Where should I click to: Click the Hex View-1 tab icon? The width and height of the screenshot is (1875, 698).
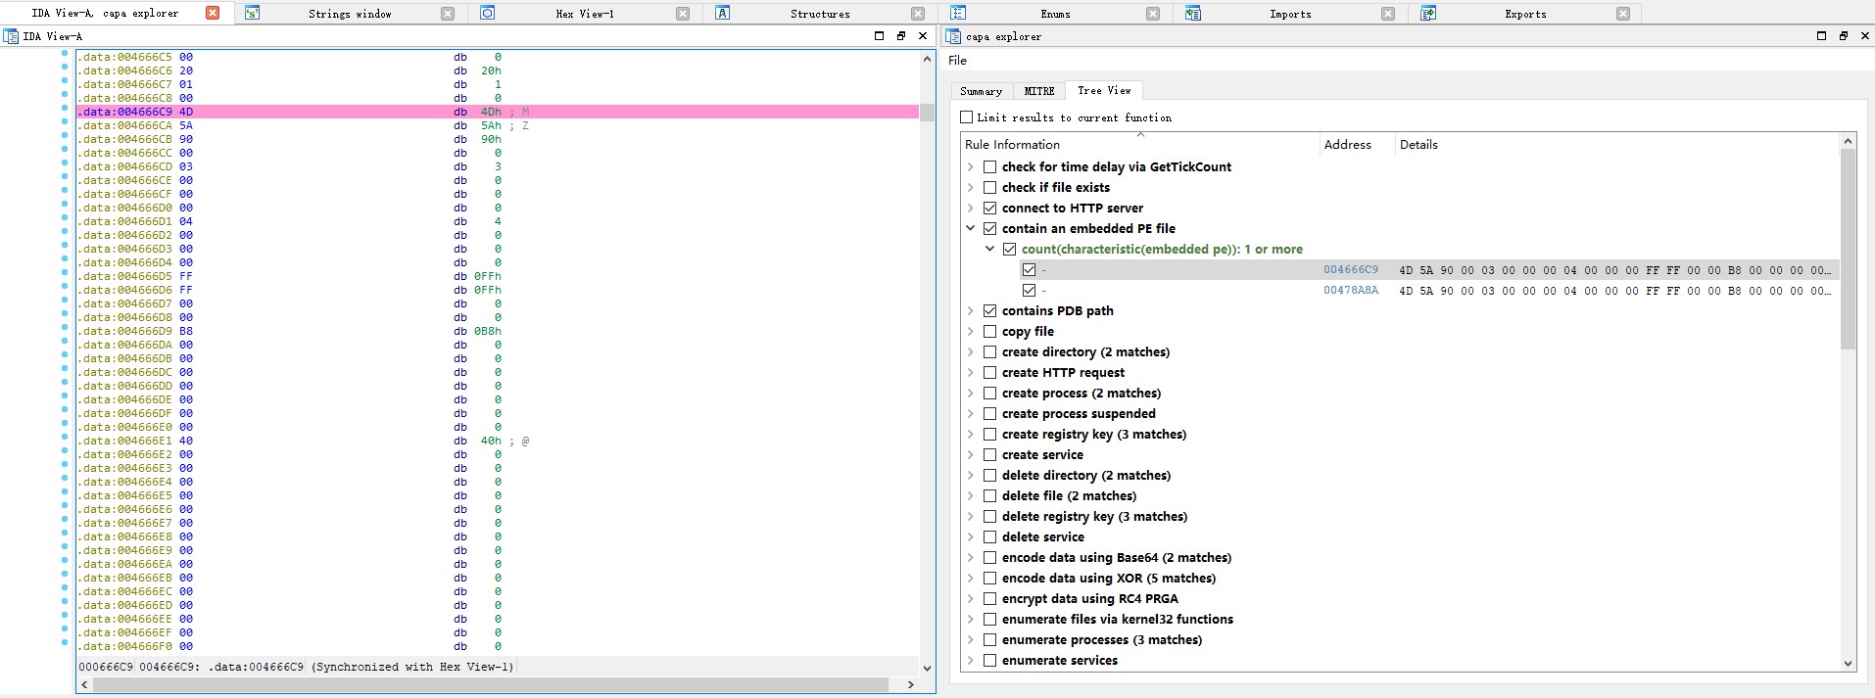click(x=488, y=14)
